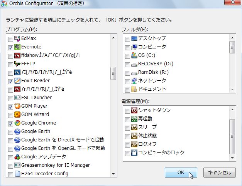This screenshot has width=242, height=186.
Task: Click power management scrollbar down arrow
Action: coord(232,158)
